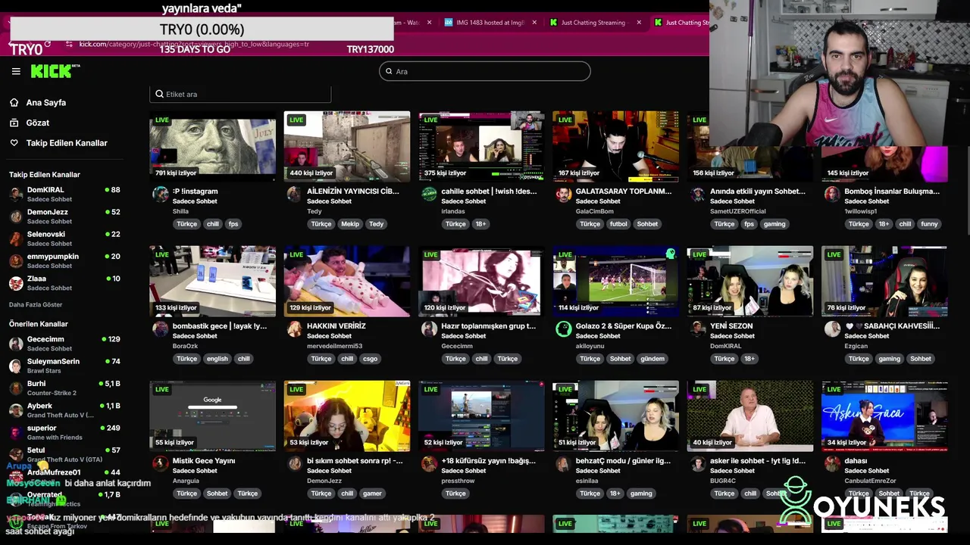Image resolution: width=970 pixels, height=545 pixels.
Task: Click GalaCimBom avatar under GALATASARAY stream
Action: coord(563,194)
